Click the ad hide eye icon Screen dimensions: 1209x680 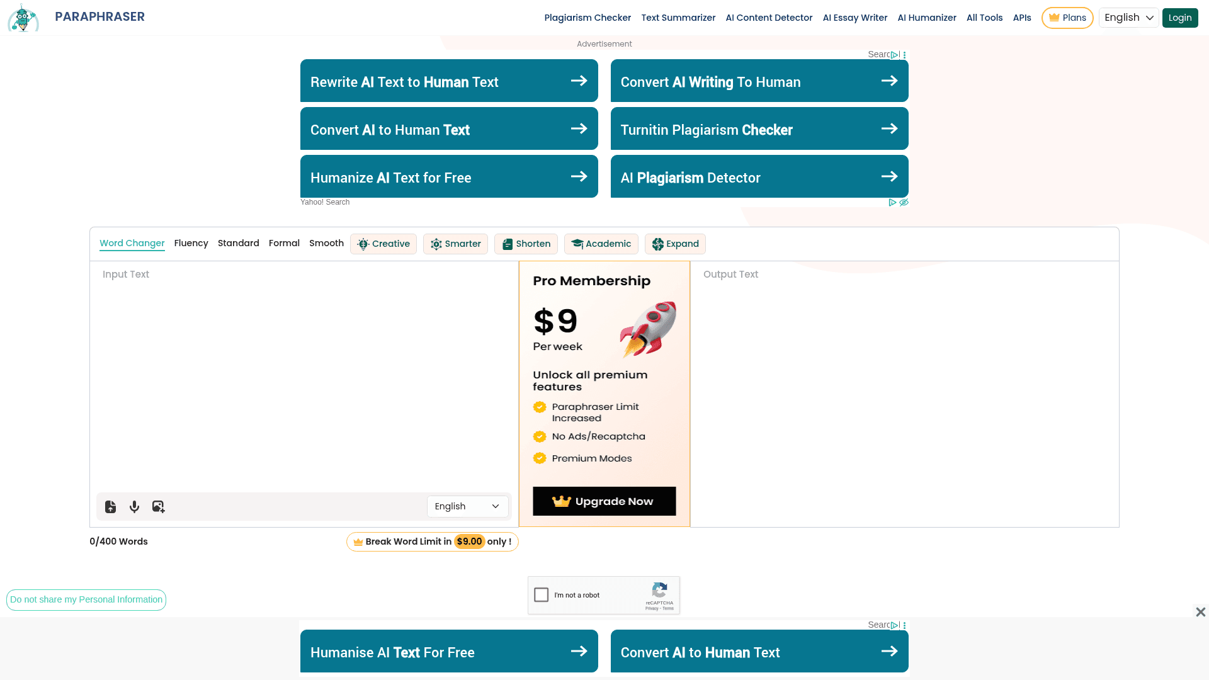click(904, 203)
